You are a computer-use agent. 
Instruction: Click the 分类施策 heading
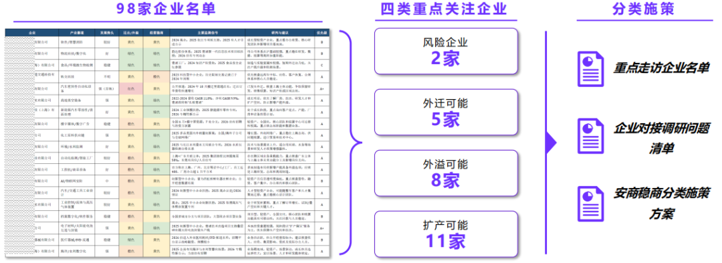pos(643,9)
